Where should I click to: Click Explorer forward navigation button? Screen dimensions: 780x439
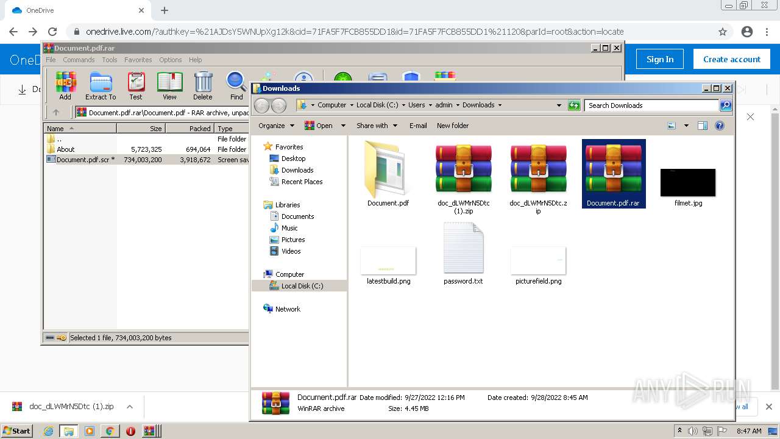[278, 105]
